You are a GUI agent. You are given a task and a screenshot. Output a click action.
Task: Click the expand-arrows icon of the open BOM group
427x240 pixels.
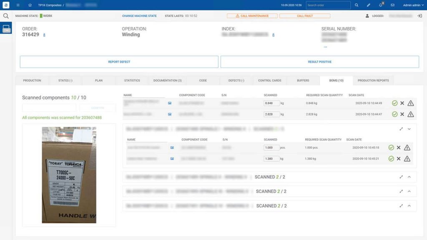401,129
